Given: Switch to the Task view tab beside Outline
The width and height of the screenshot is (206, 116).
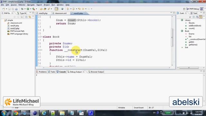Looking at the screenshot, I should click(x=194, y=13).
